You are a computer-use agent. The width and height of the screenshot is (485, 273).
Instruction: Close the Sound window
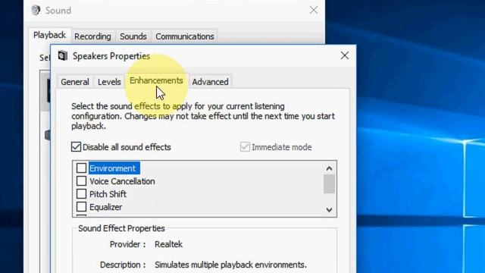314,10
